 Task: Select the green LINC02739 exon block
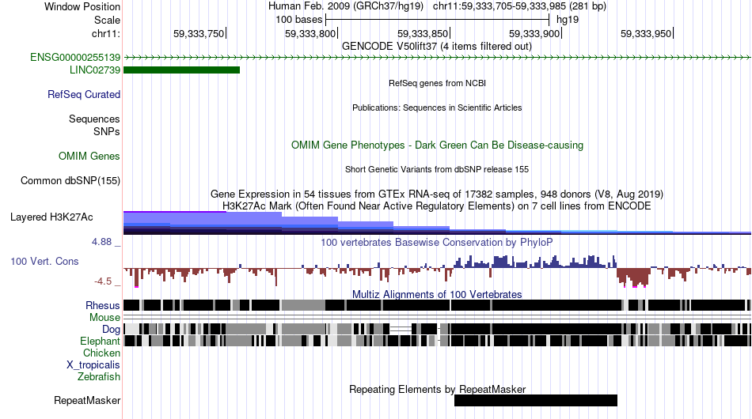click(182, 70)
